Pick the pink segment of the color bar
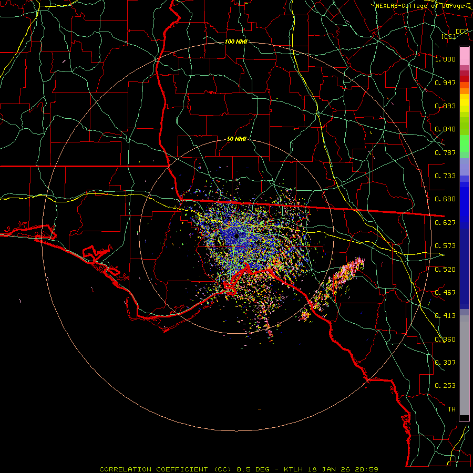 [x=464, y=56]
